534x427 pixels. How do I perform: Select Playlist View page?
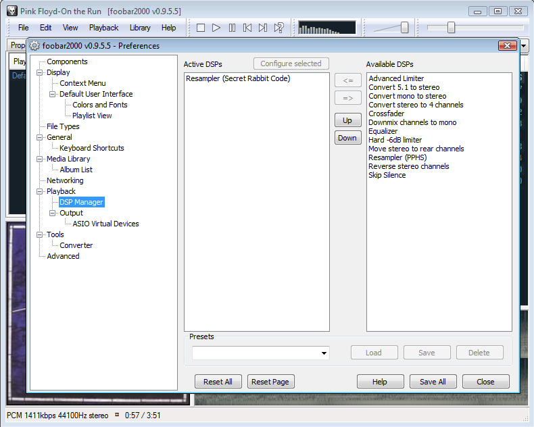[92, 116]
